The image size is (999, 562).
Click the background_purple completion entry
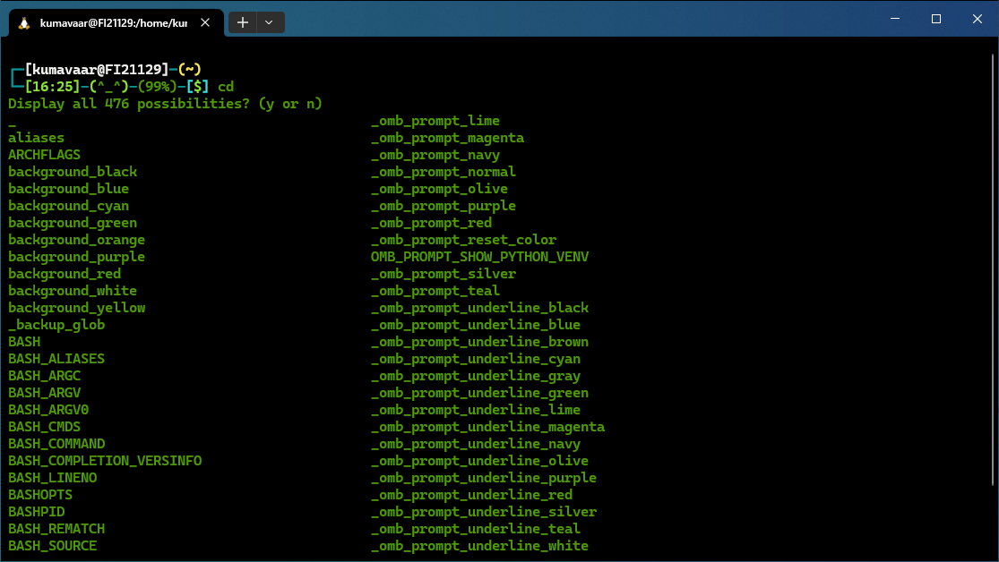[76, 256]
